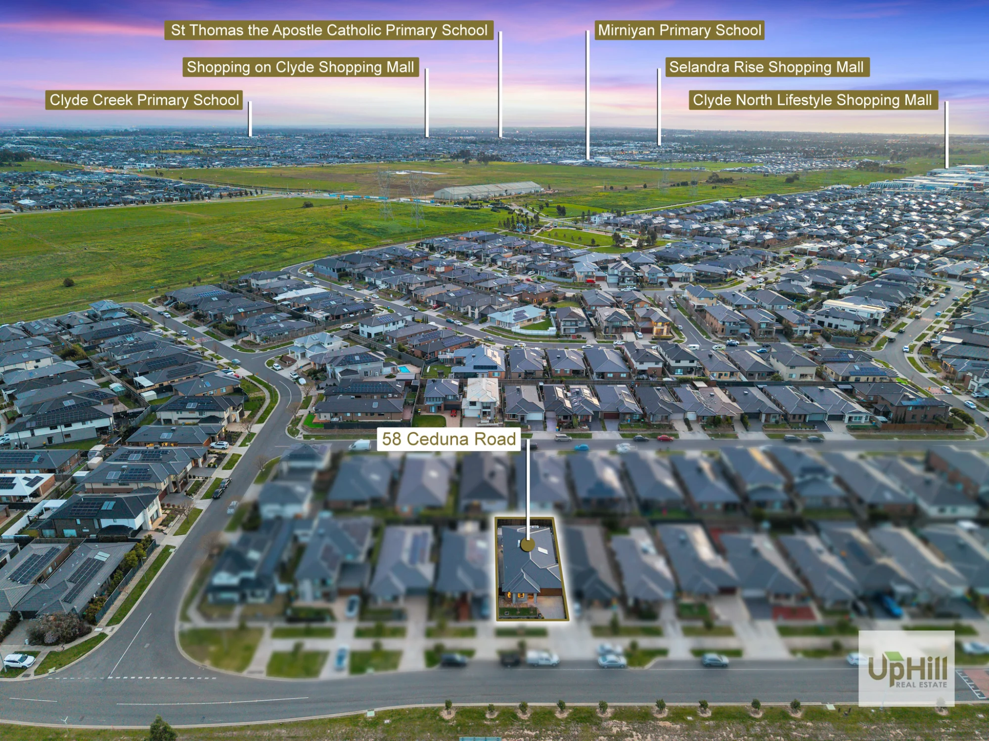Screen dimensions: 989x741
Task: Click the gold-outlined property at 58 Ceduna Road
Action: pyautogui.click(x=532, y=569)
